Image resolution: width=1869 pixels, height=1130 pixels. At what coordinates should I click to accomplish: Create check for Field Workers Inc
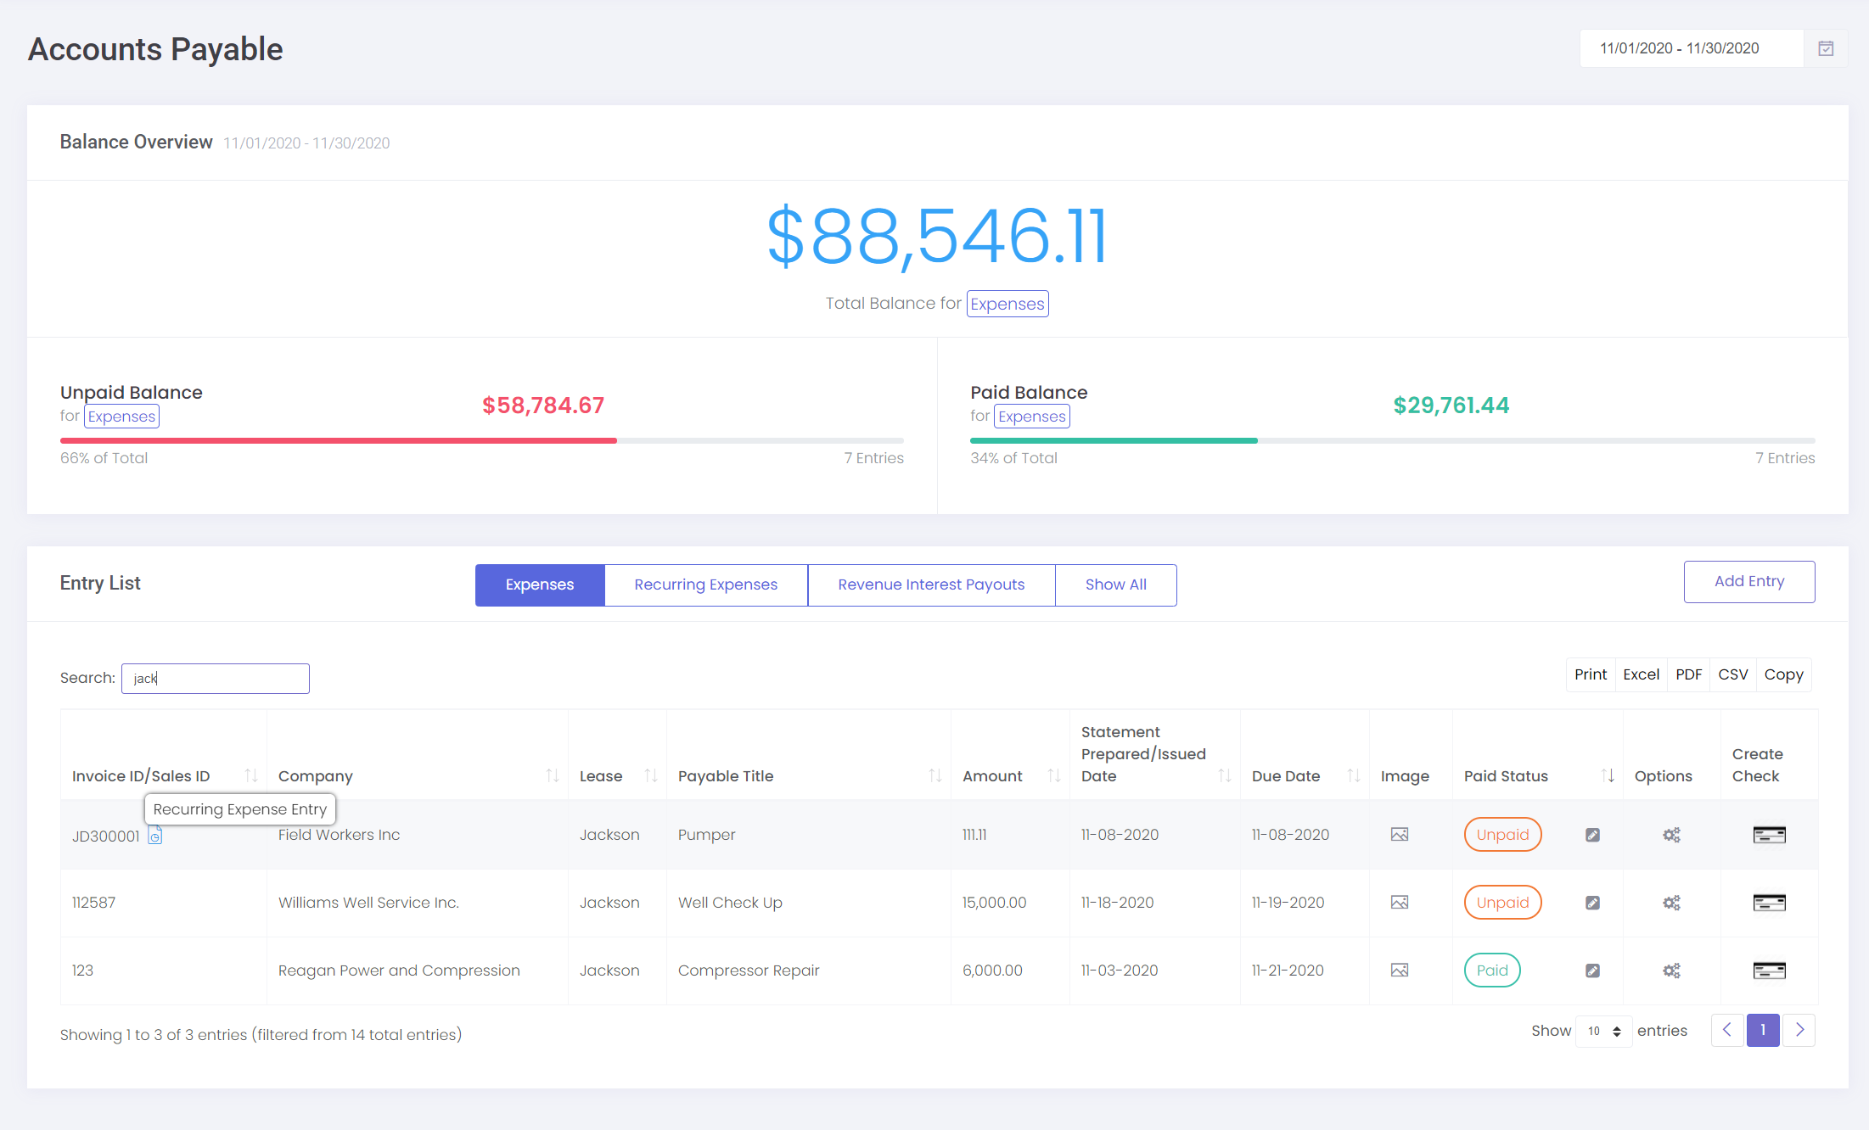[1769, 835]
